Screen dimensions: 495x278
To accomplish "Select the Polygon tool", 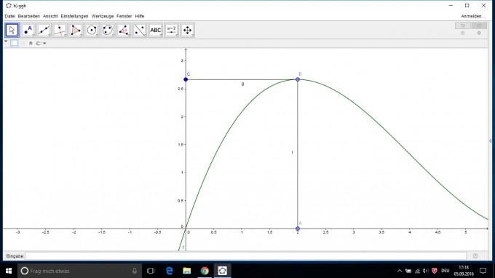I will point(76,31).
